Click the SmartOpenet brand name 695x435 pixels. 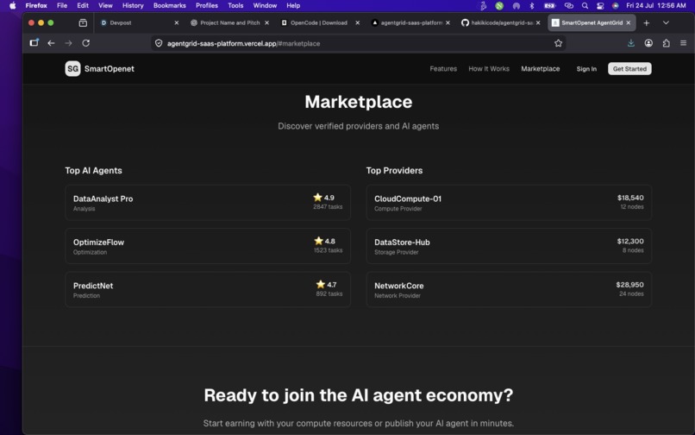coord(109,69)
